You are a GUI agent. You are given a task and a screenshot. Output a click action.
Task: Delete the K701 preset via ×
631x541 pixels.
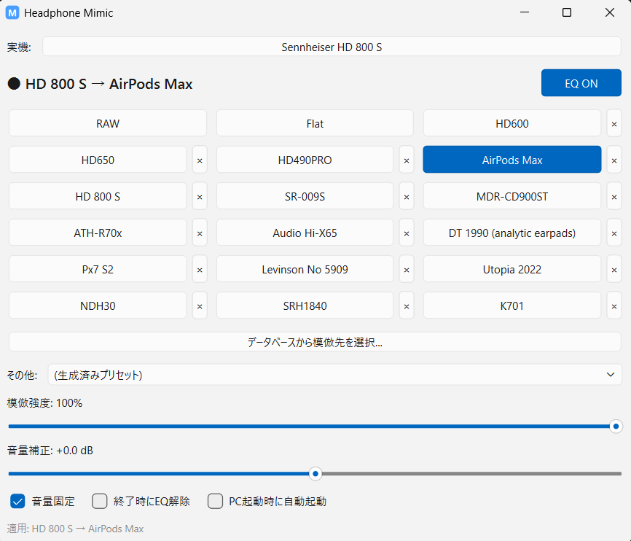pyautogui.click(x=614, y=305)
